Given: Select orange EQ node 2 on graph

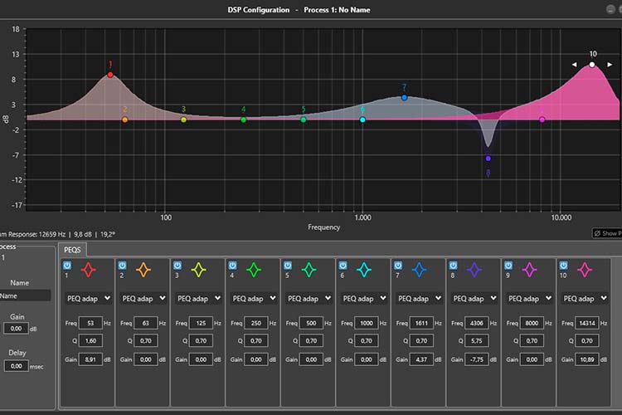Looking at the screenshot, I should (125, 120).
